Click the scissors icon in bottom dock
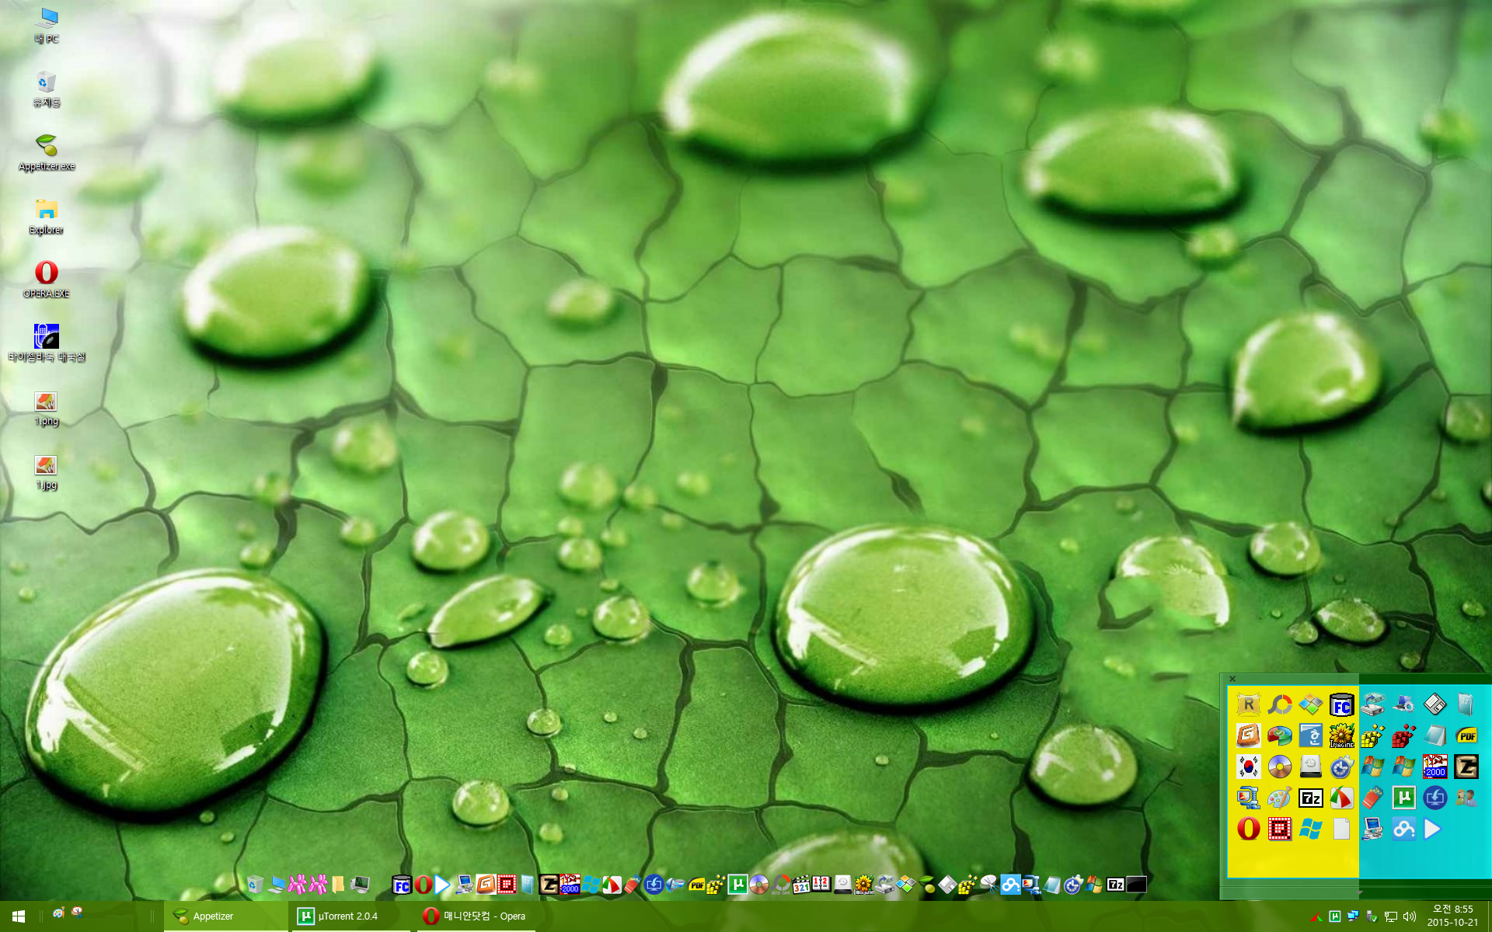The height and width of the screenshot is (932, 1492). [x=988, y=884]
